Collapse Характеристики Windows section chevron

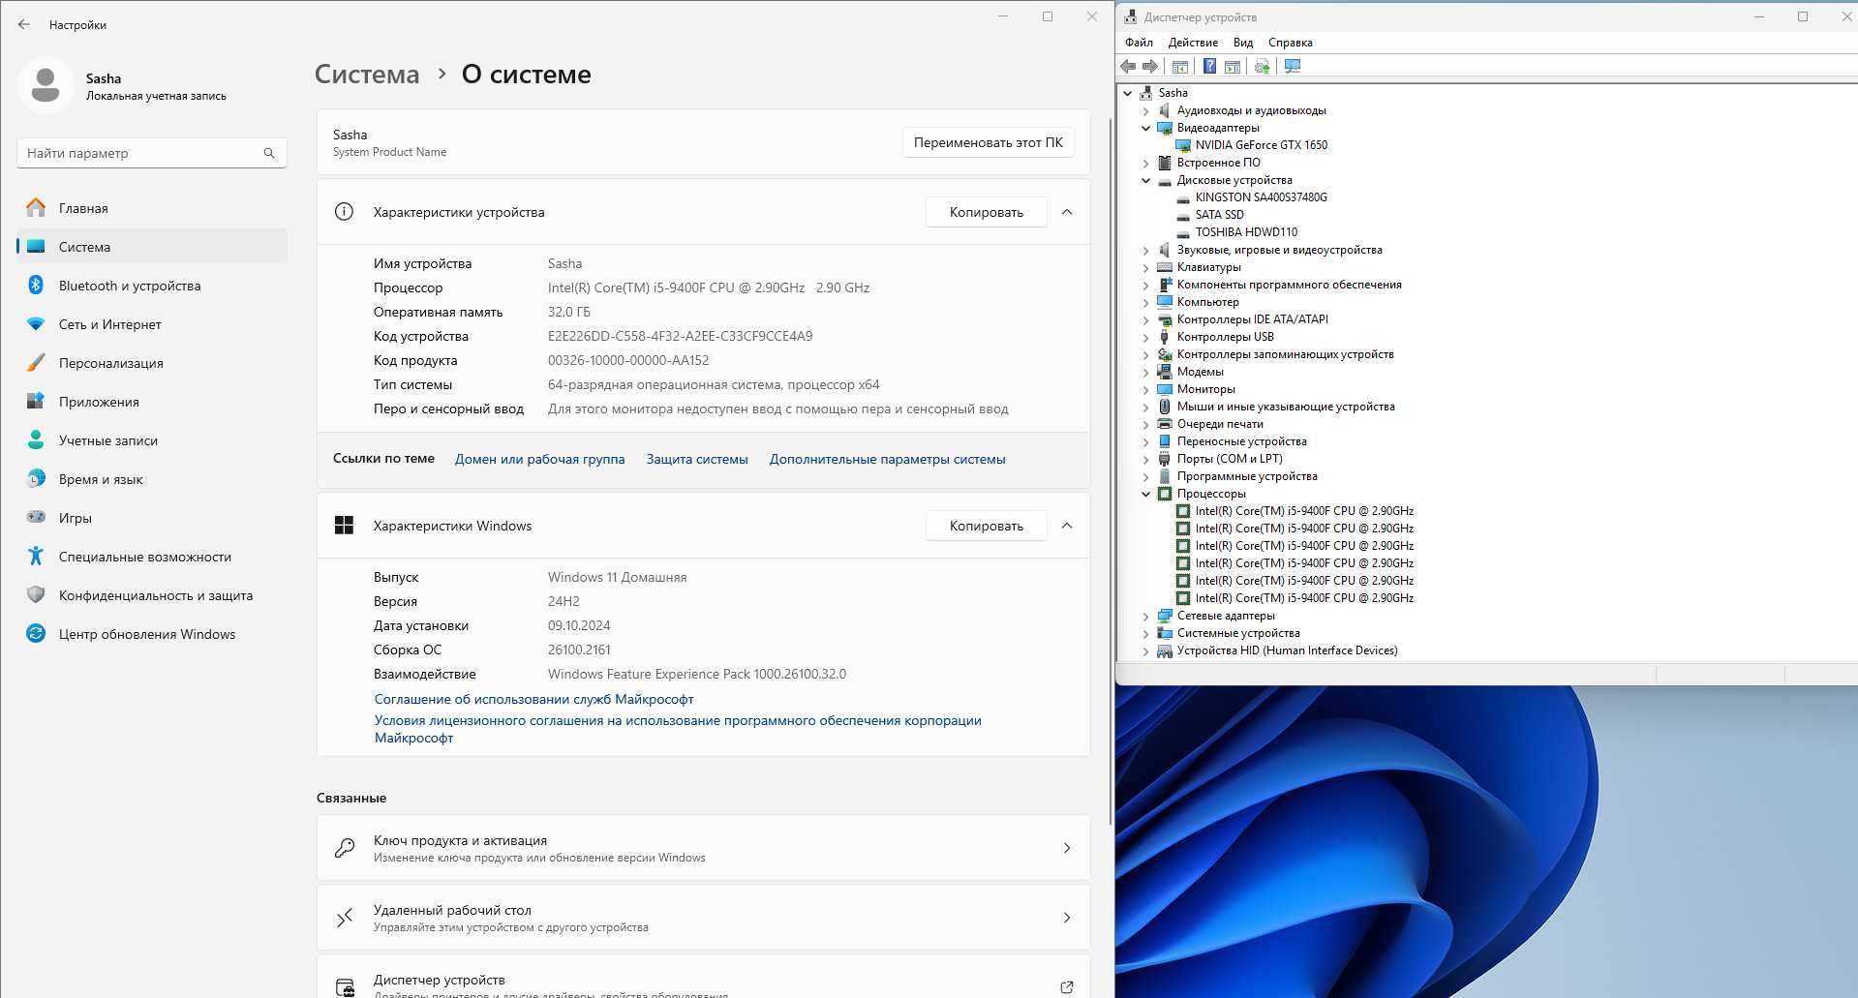tap(1067, 526)
